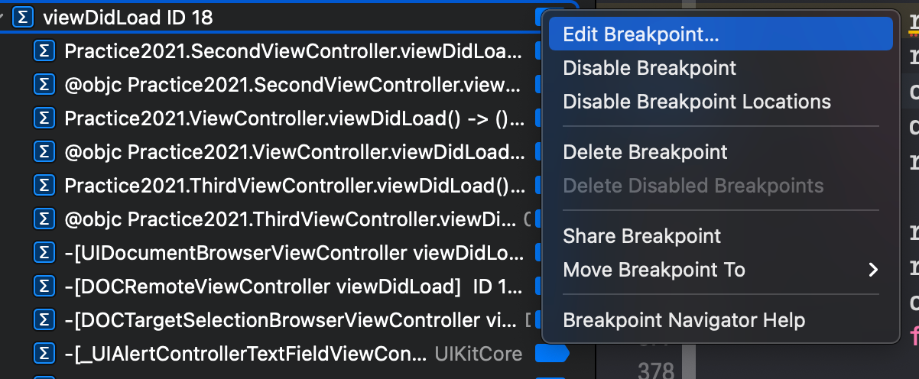Click the sigma icon for DOCRemoteViewController viewDidLoad
Image resolution: width=919 pixels, height=379 pixels.
tap(44, 287)
